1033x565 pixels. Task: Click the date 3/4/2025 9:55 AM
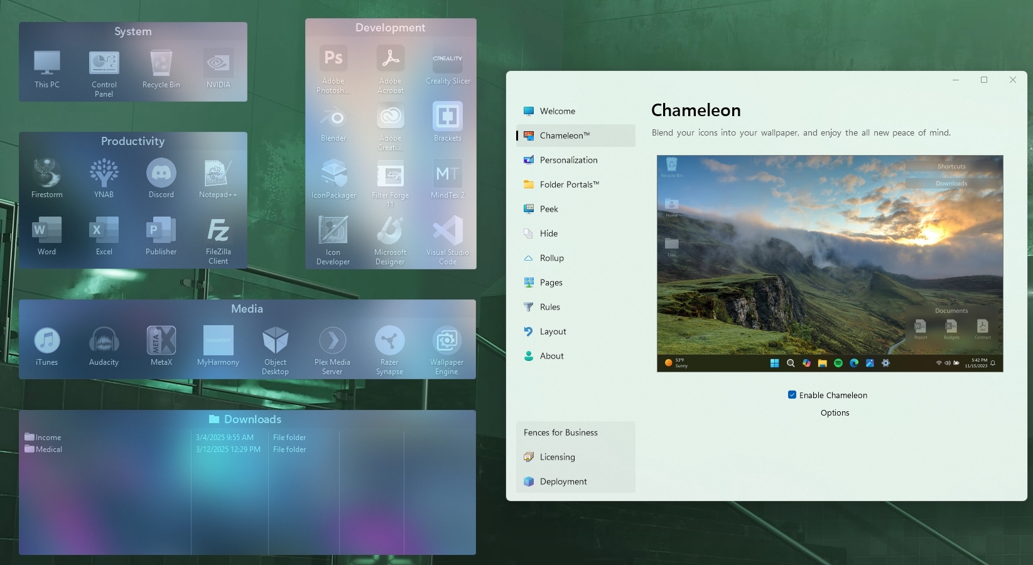(x=225, y=438)
